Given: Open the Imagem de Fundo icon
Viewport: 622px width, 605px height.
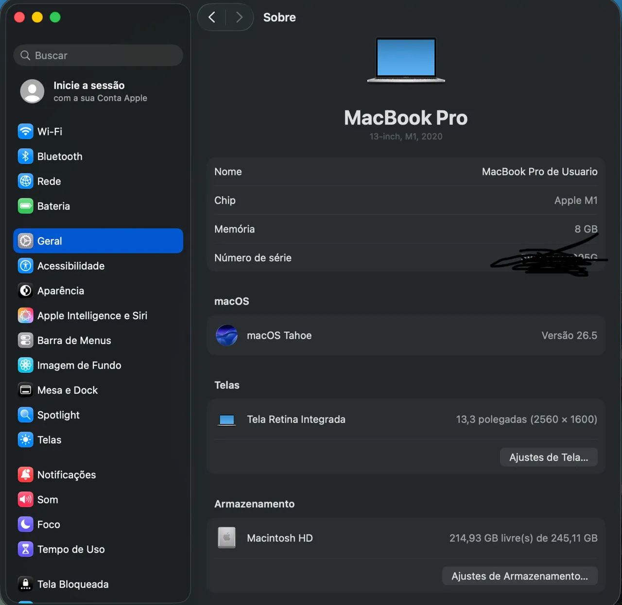Looking at the screenshot, I should coord(26,365).
